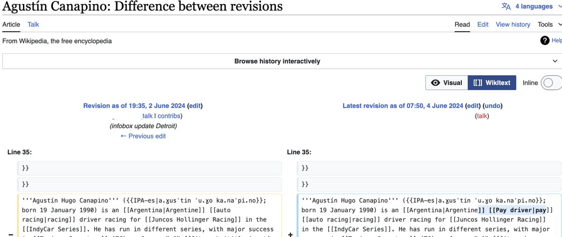Click the right column 'Line 35:' label
The height and width of the screenshot is (237, 562).
pyautogui.click(x=299, y=152)
